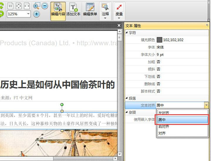Select 对齐 justify in the alignment list
Viewport: 211px width, 161px height.
click(183, 133)
